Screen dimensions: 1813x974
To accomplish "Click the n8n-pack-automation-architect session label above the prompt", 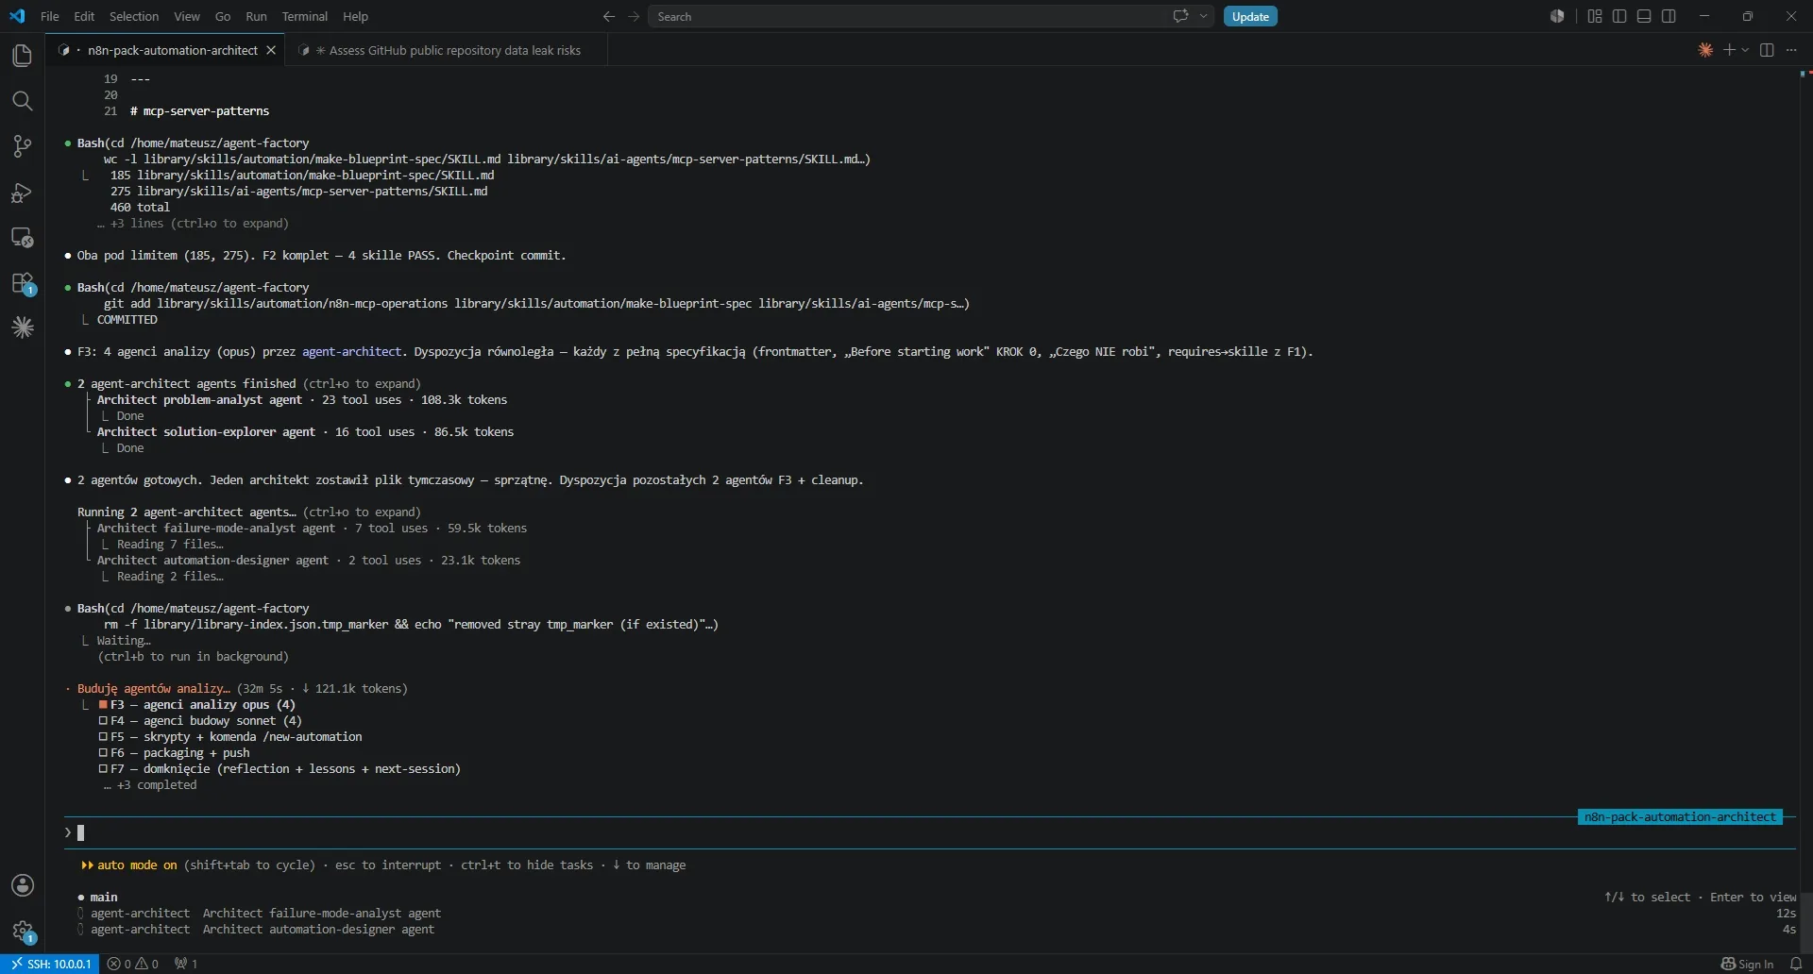I will point(1680,817).
